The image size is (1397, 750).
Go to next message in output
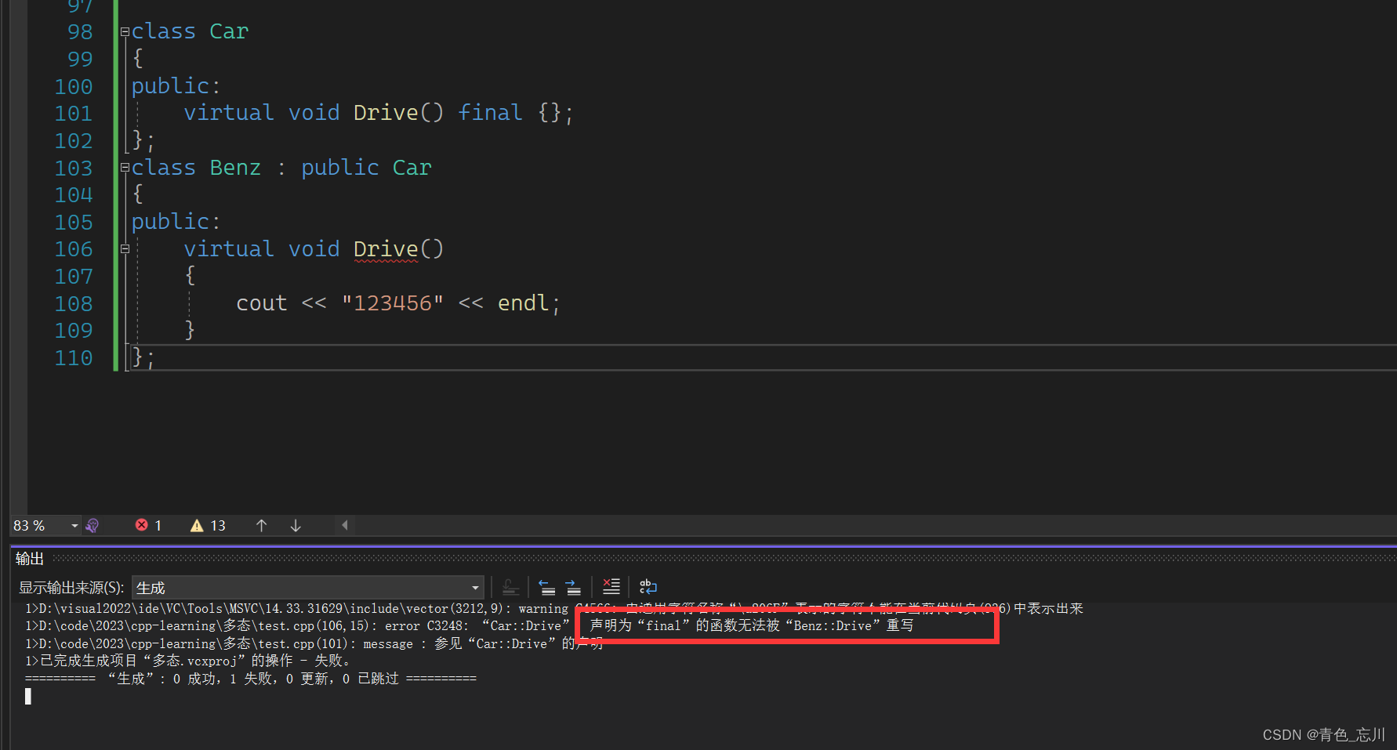[573, 586]
